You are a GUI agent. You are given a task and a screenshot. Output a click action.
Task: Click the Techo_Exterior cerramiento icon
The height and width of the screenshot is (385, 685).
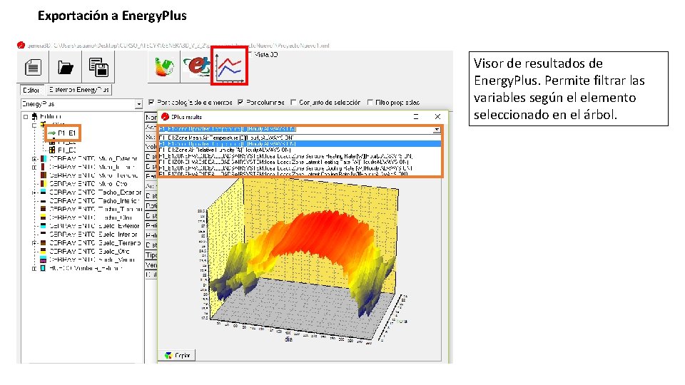[44, 192]
